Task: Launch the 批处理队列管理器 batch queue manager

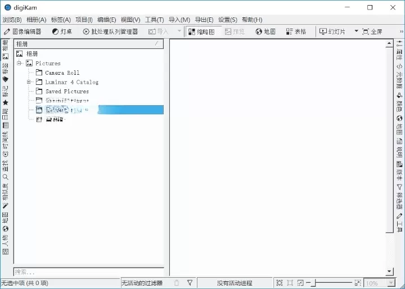Action: pyautogui.click(x=110, y=31)
